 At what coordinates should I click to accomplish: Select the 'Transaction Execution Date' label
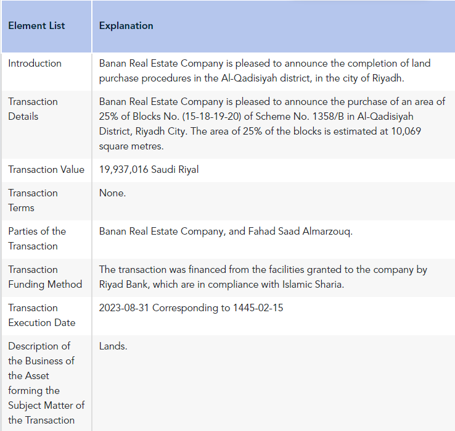point(42,316)
